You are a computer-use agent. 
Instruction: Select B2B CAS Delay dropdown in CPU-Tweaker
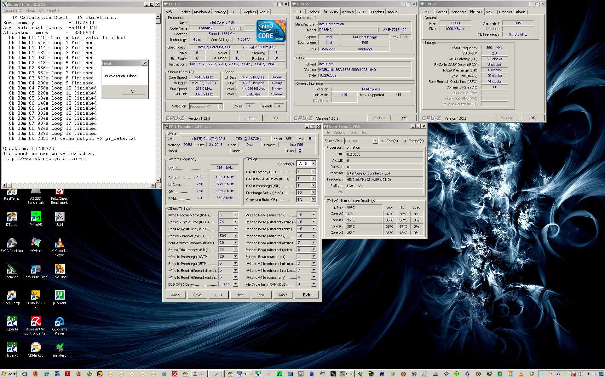click(229, 285)
